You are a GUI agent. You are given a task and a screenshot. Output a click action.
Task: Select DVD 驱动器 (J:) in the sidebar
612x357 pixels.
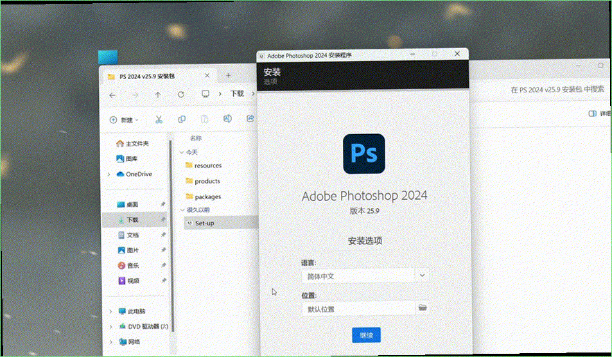pyautogui.click(x=143, y=326)
